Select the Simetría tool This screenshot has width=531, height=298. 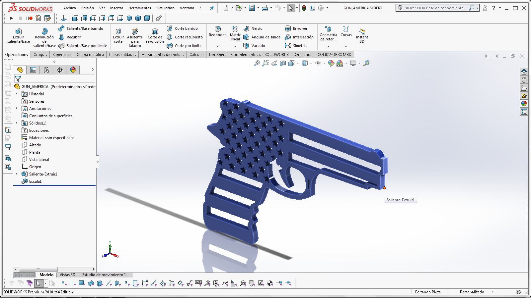(x=300, y=46)
